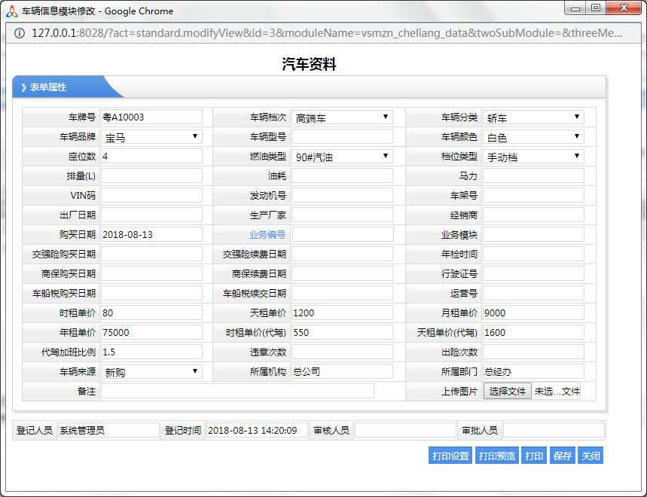Click the 关闭 button

click(x=591, y=456)
